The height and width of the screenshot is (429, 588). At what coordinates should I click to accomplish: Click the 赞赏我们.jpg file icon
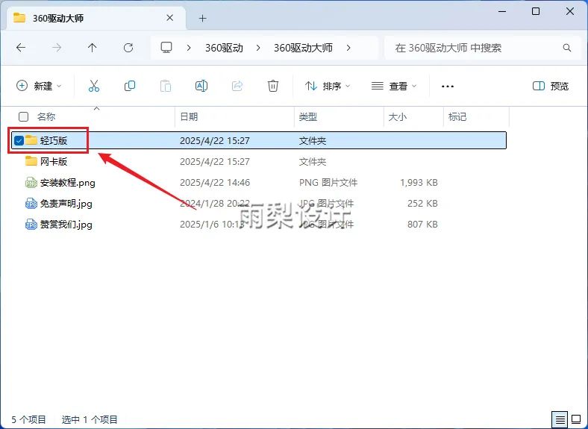point(31,225)
